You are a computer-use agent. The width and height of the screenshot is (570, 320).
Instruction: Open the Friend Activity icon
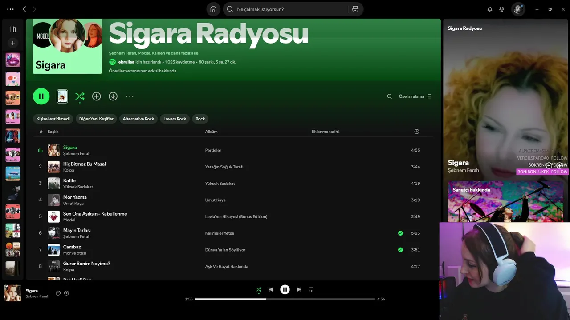502,9
